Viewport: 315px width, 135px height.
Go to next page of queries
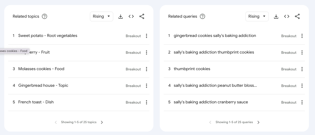tap(259, 122)
